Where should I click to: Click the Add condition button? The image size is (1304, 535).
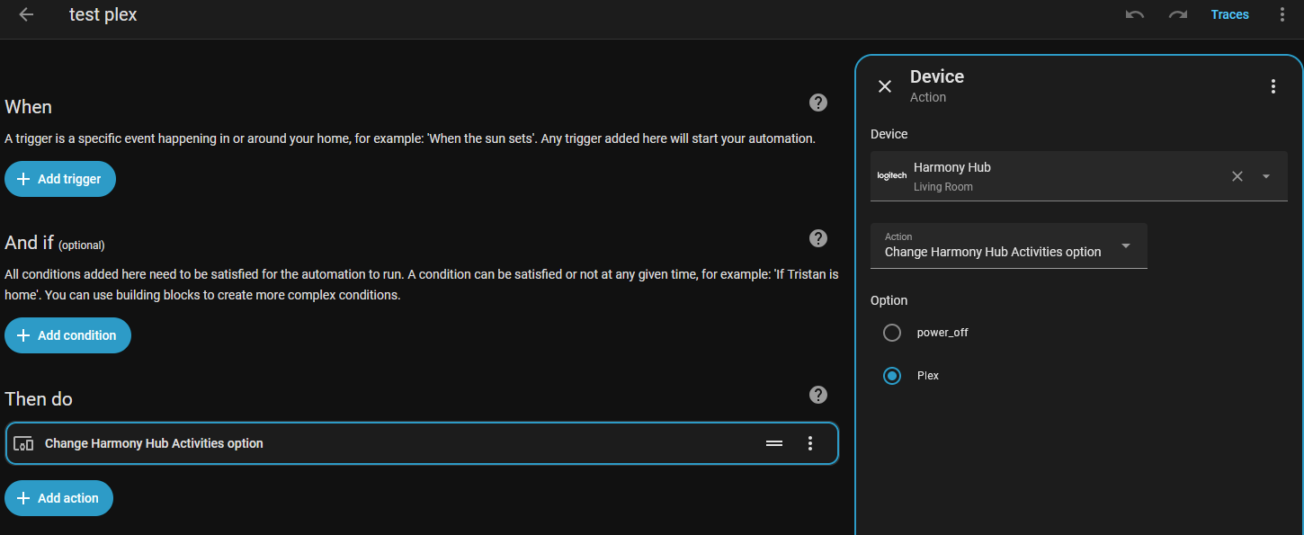coord(67,335)
